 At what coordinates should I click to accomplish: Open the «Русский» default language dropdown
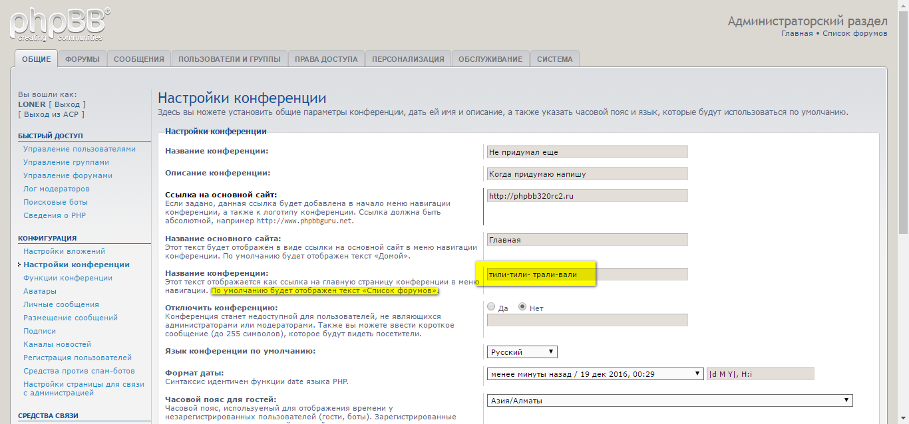point(522,352)
